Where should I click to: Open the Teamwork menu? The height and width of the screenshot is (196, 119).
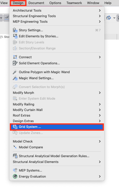[x=74, y=3]
